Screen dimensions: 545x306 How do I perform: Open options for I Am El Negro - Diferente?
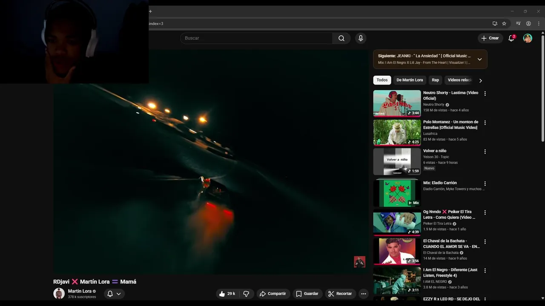(x=485, y=271)
